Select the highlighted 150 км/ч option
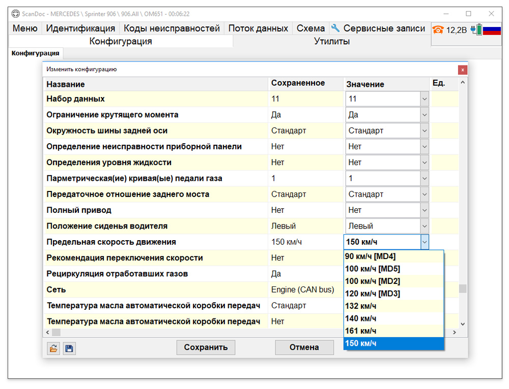Image resolution: width=509 pixels, height=389 pixels. tap(393, 343)
